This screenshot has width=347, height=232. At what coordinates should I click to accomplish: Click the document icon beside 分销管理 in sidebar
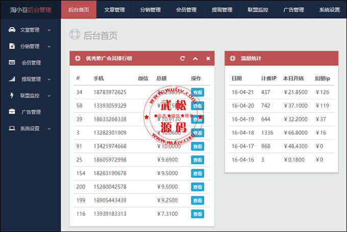(x=12, y=46)
